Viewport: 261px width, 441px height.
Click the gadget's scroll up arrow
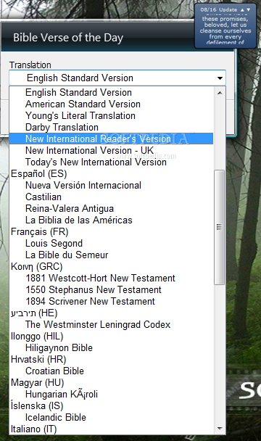[242, 9]
